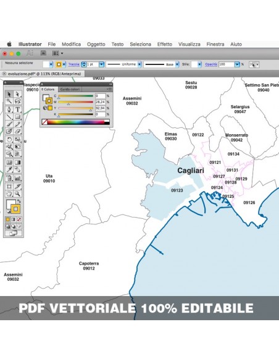Open the stroke color dropdown in control bar

pos(64,64)
